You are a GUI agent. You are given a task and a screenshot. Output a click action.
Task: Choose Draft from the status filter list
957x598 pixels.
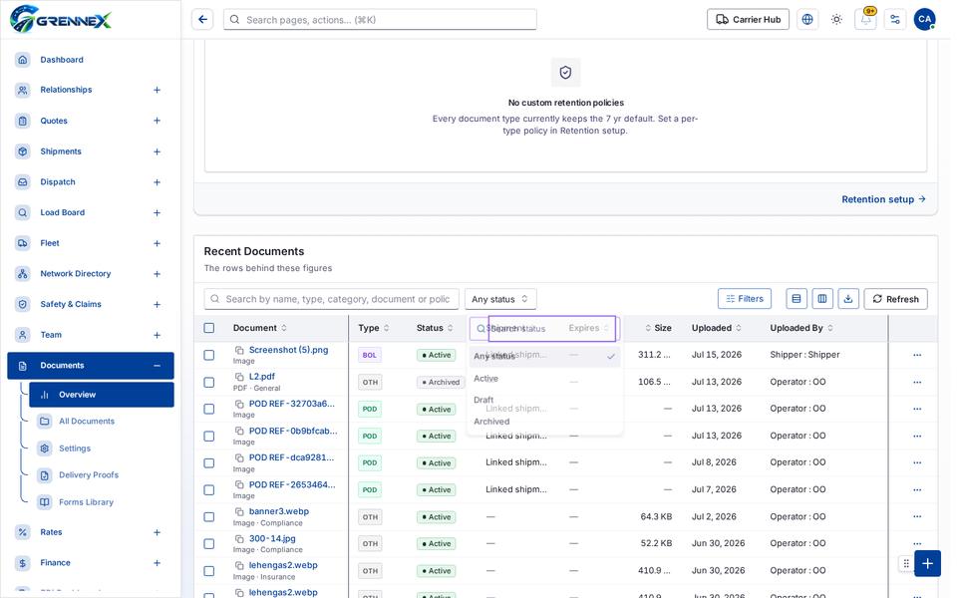click(545, 401)
